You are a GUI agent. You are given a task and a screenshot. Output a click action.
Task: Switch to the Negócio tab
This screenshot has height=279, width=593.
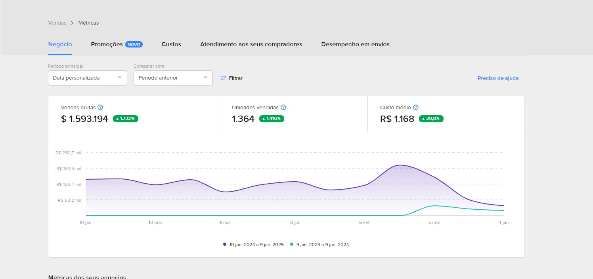(x=60, y=44)
